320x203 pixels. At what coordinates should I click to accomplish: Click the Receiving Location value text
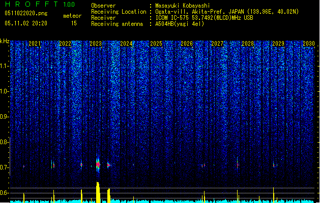pyautogui.click(x=227, y=12)
